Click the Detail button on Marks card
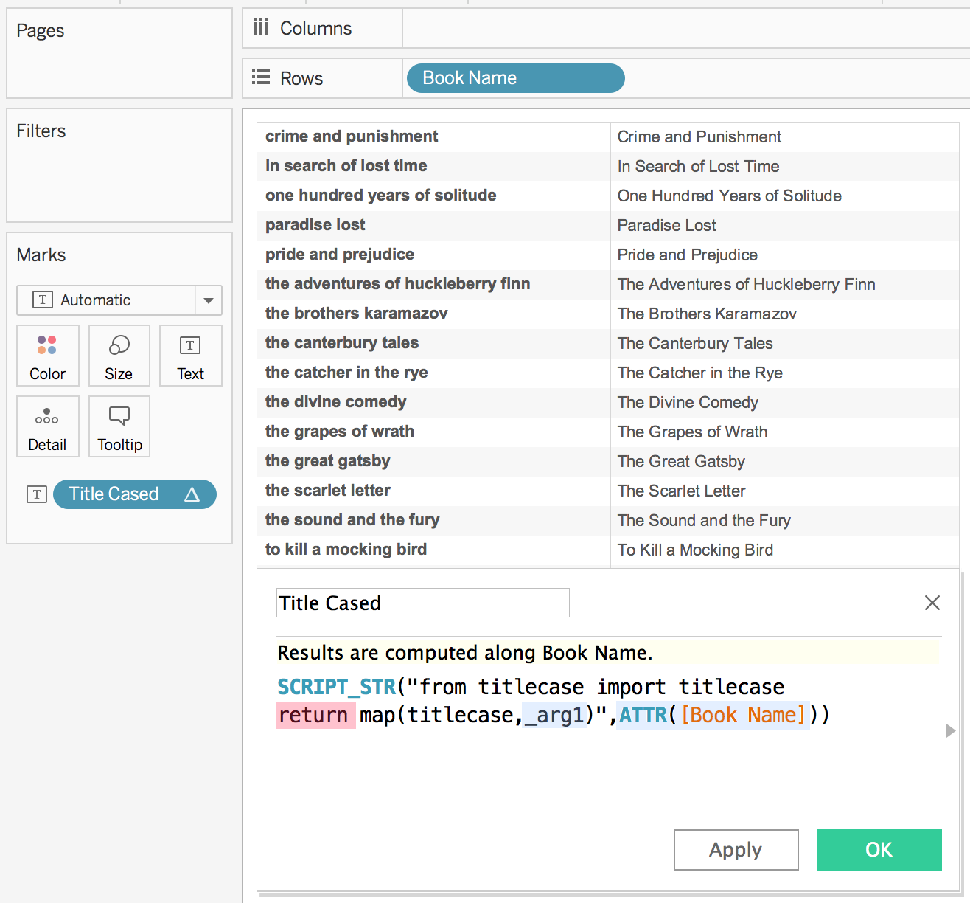The width and height of the screenshot is (970, 903). pyautogui.click(x=47, y=426)
